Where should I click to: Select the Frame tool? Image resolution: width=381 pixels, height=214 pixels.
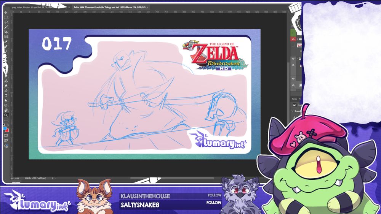click(6, 37)
